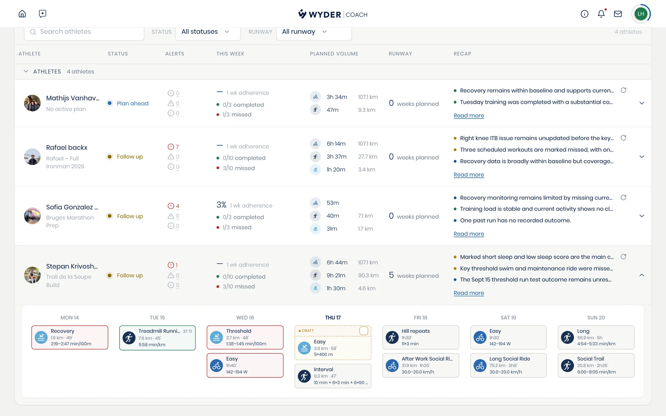Viewport: 666px width, 416px height.
Task: Tick the checkbox on the draft Easy swim
Action: 364,331
